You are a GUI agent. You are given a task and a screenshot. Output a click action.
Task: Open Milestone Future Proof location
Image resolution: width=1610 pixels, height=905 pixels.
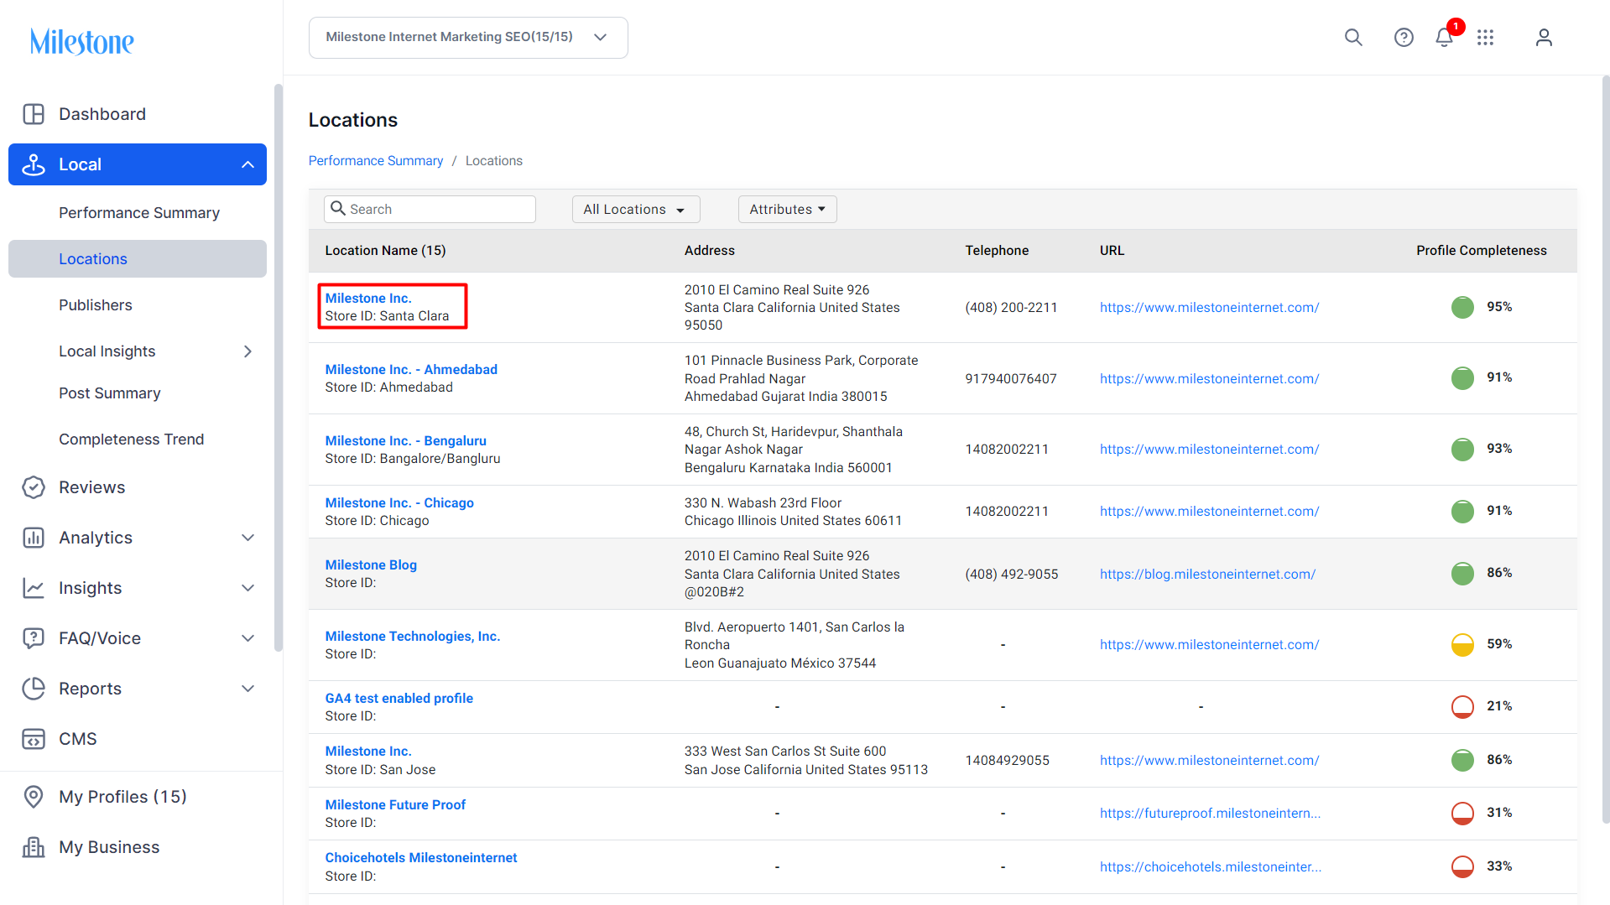pos(395,804)
